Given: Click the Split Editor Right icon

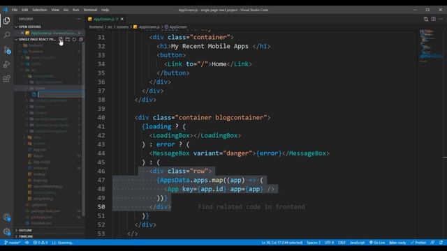Looking at the screenshot, I should [x=433, y=19].
